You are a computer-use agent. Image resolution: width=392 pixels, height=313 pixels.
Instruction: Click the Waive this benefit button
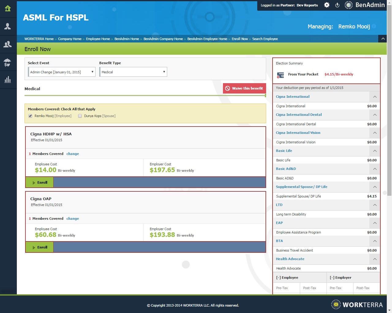tap(244, 88)
